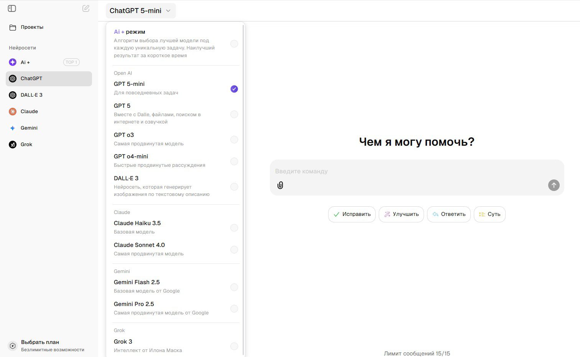Enable the Ai + режим radio option
This screenshot has width=580, height=357.
click(234, 44)
